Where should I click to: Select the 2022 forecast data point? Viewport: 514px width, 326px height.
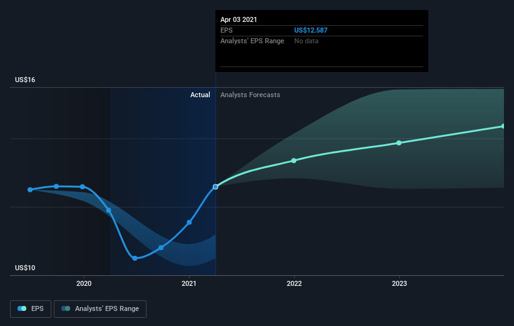pos(294,160)
